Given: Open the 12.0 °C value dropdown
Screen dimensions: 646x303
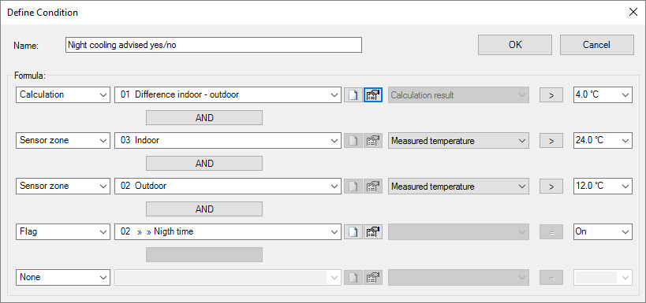Looking at the screenshot, I should tap(603, 186).
